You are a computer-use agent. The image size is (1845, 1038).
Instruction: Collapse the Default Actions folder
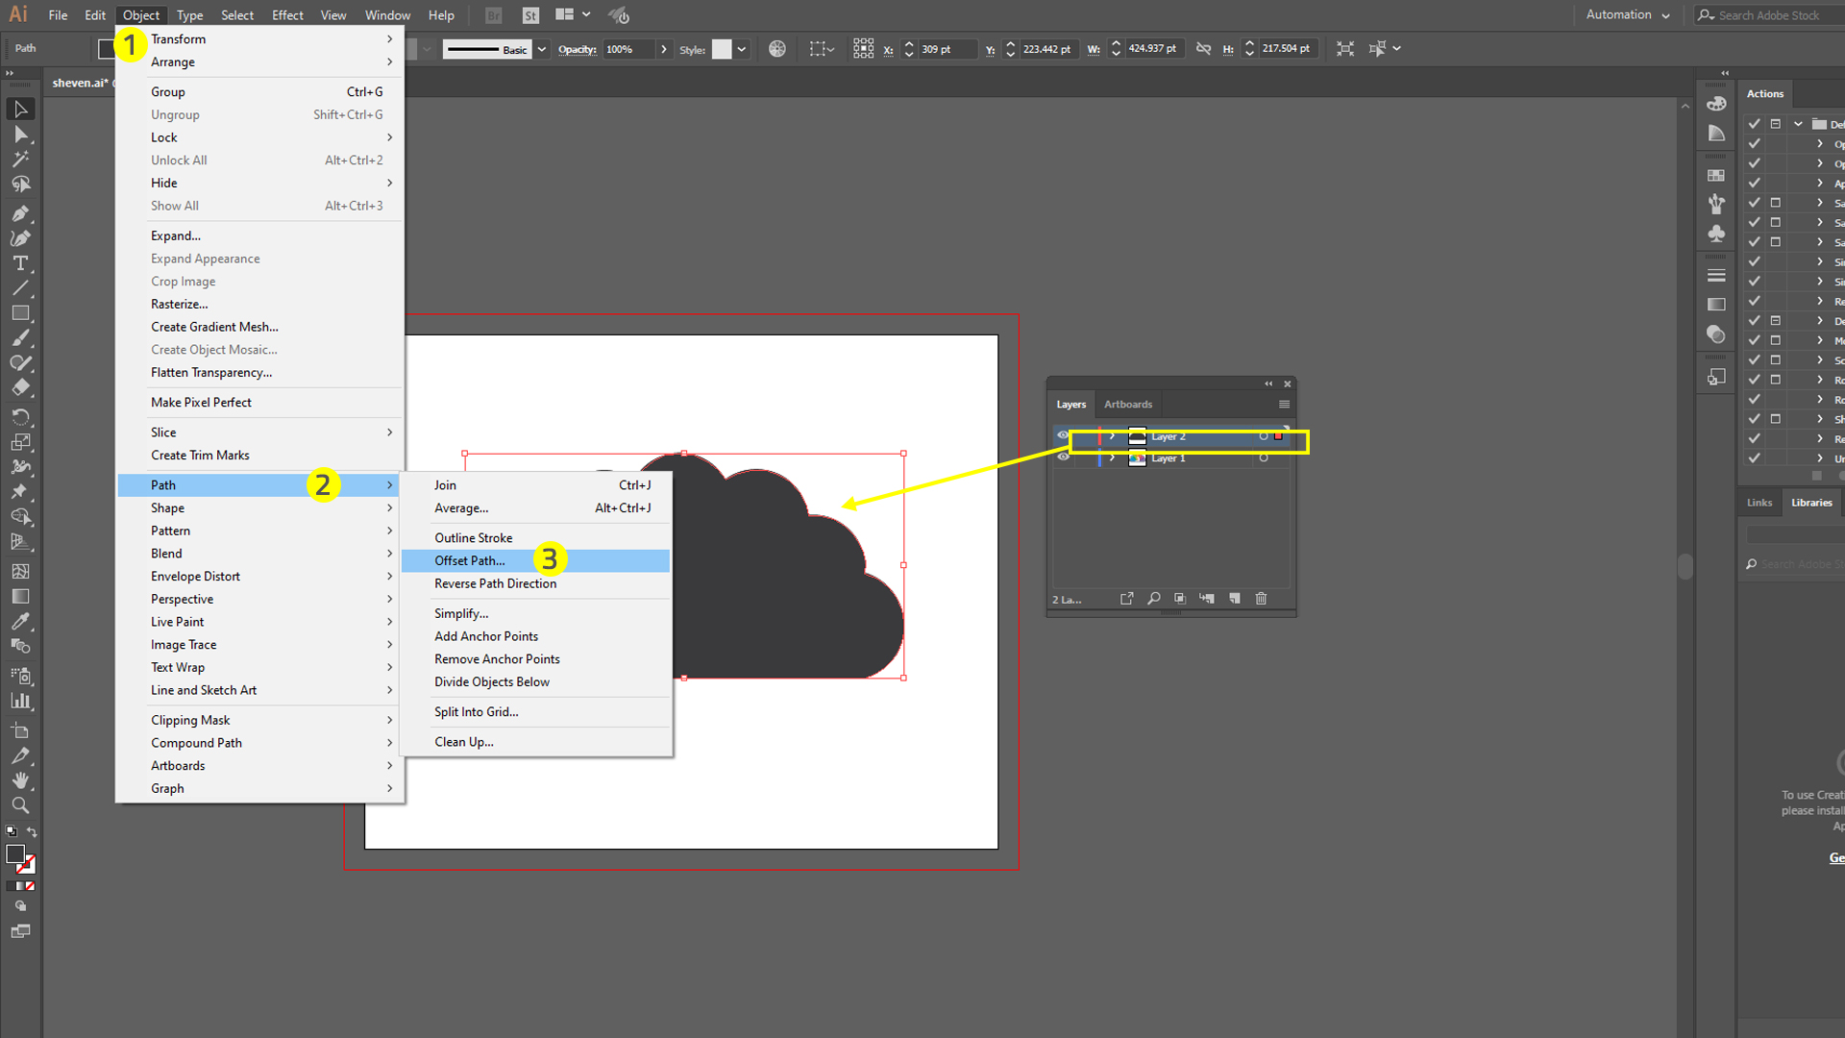1798,124
